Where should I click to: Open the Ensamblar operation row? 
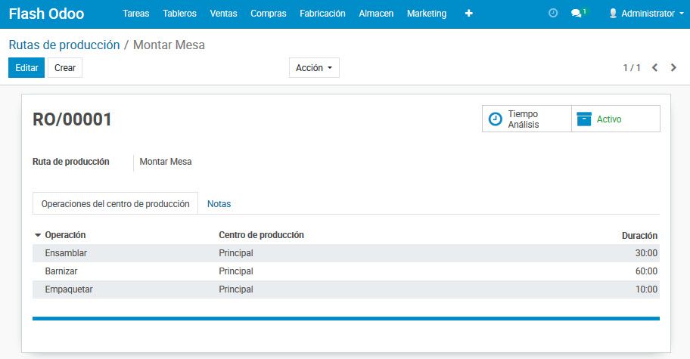[x=67, y=253]
